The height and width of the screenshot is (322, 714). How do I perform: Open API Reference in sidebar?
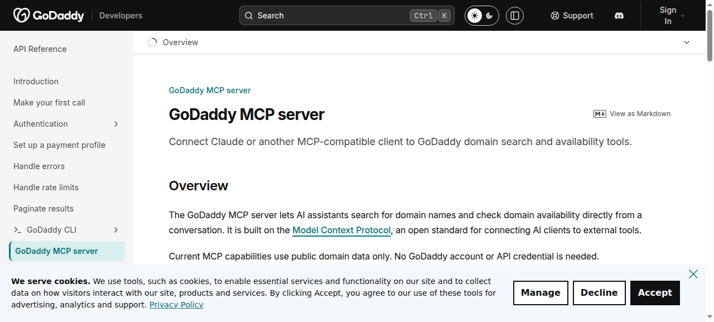point(40,49)
